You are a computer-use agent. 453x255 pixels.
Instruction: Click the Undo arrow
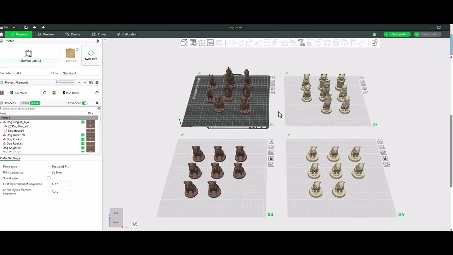click(x=34, y=27)
